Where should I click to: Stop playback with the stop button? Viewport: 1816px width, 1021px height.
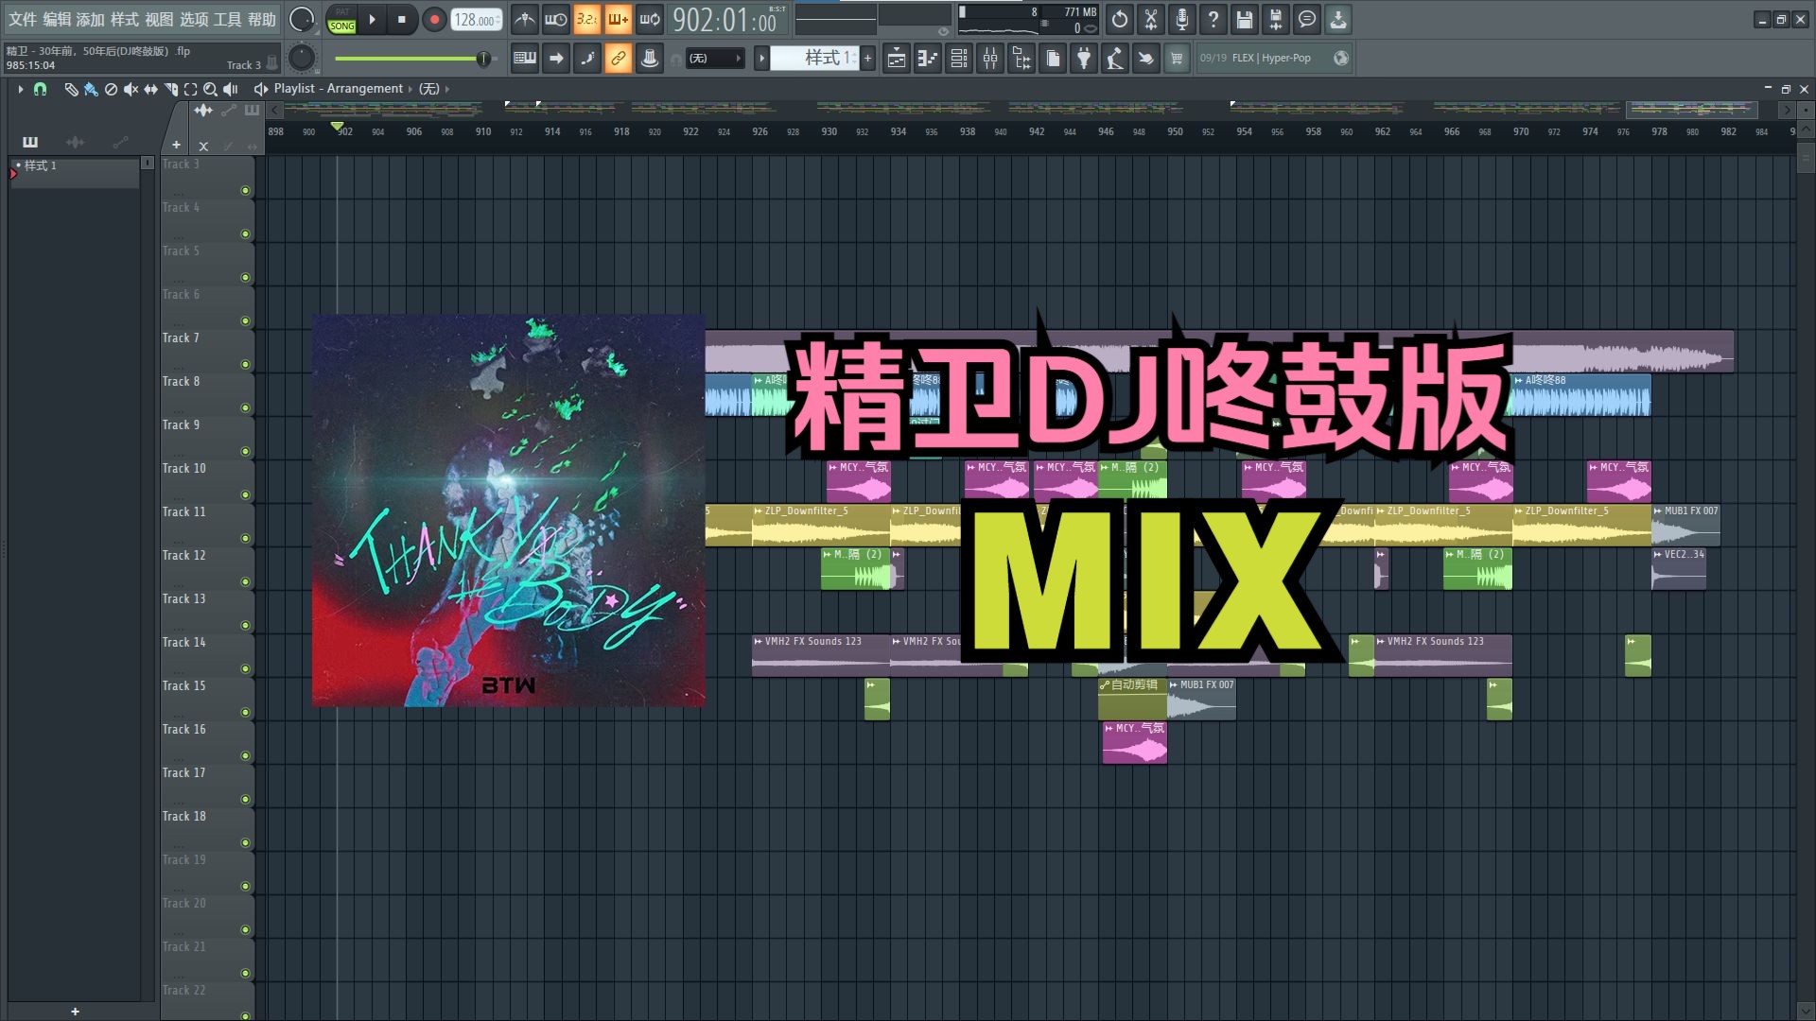click(402, 19)
